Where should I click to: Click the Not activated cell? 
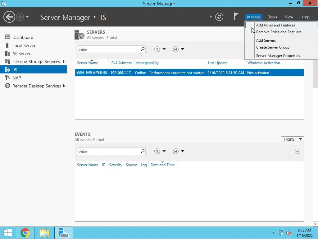[x=258, y=73]
